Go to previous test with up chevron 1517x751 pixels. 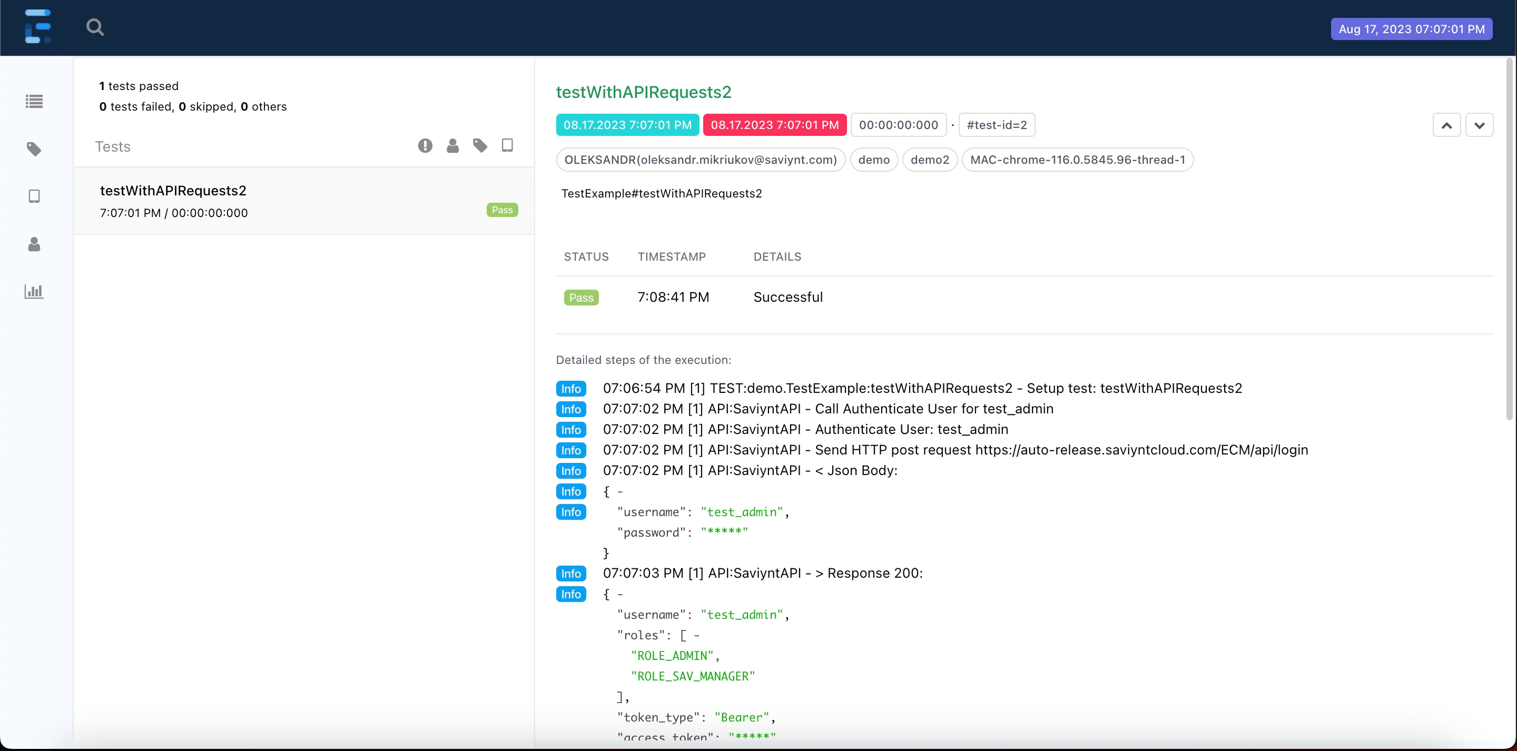coord(1446,125)
